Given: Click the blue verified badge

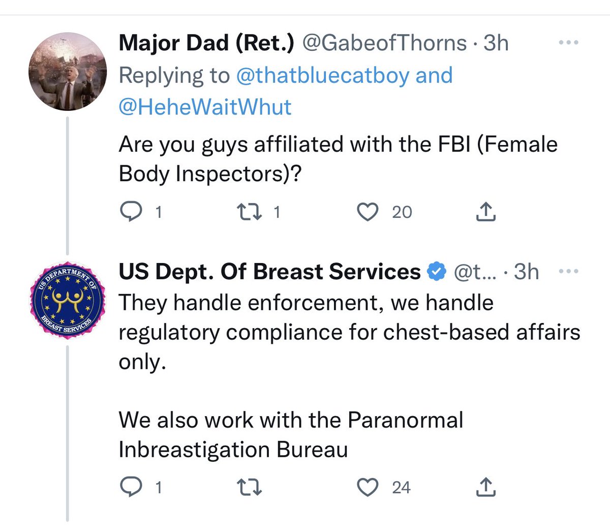Looking at the screenshot, I should point(436,272).
